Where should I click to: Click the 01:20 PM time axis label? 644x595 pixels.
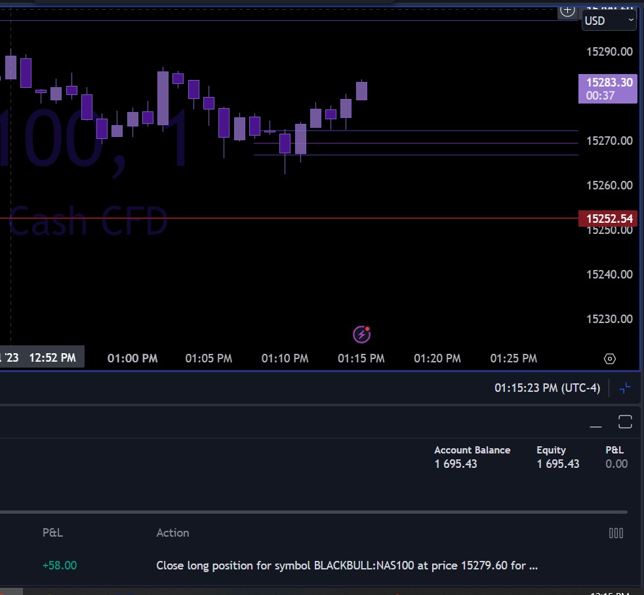pos(437,358)
